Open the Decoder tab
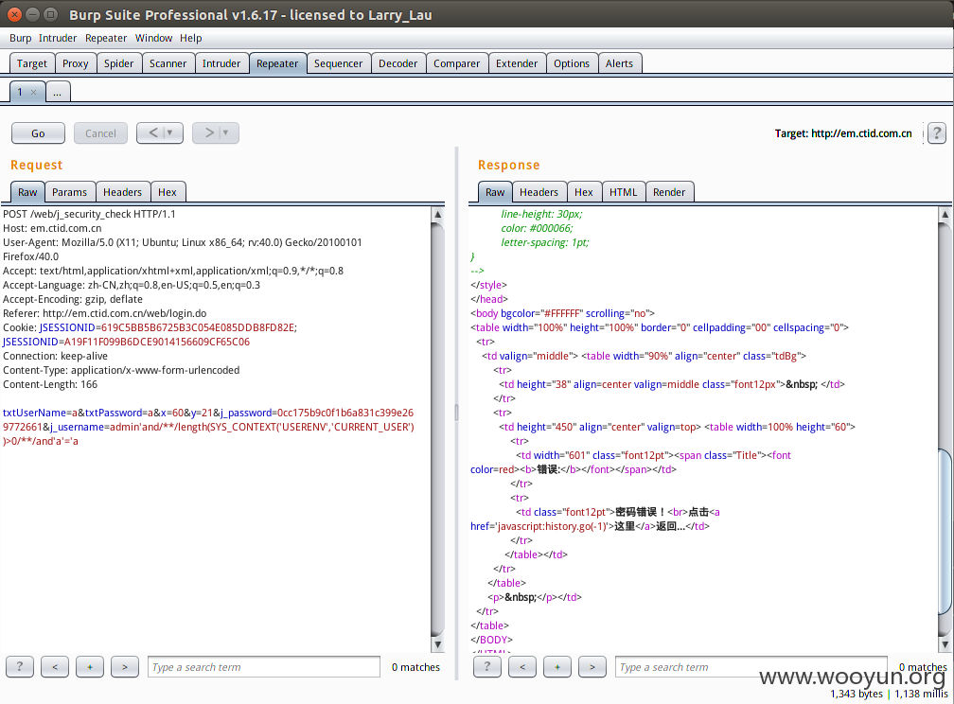 click(397, 63)
